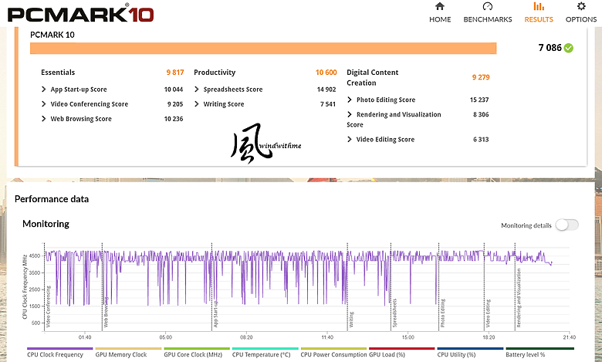Image resolution: width=602 pixels, height=362 pixels.
Task: Click the Spreadsheets marker on the chart
Action: click(394, 313)
